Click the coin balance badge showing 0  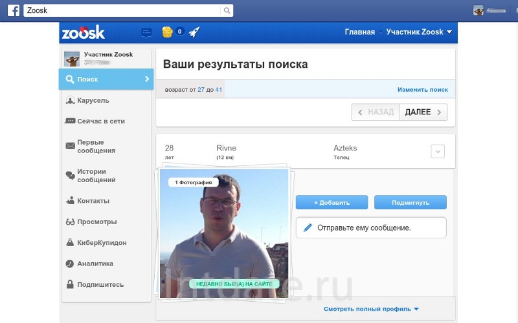click(x=179, y=32)
